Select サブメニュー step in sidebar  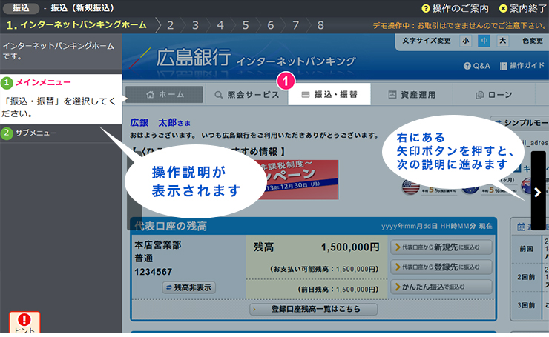click(61, 133)
